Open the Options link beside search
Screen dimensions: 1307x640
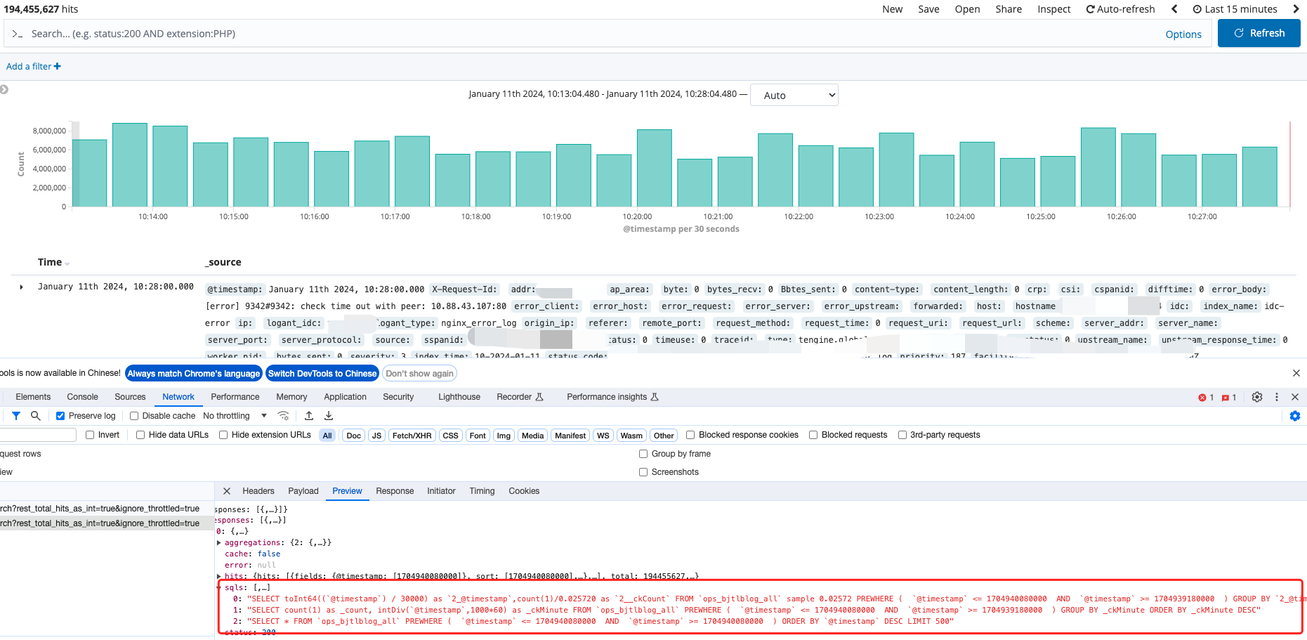pyautogui.click(x=1183, y=34)
